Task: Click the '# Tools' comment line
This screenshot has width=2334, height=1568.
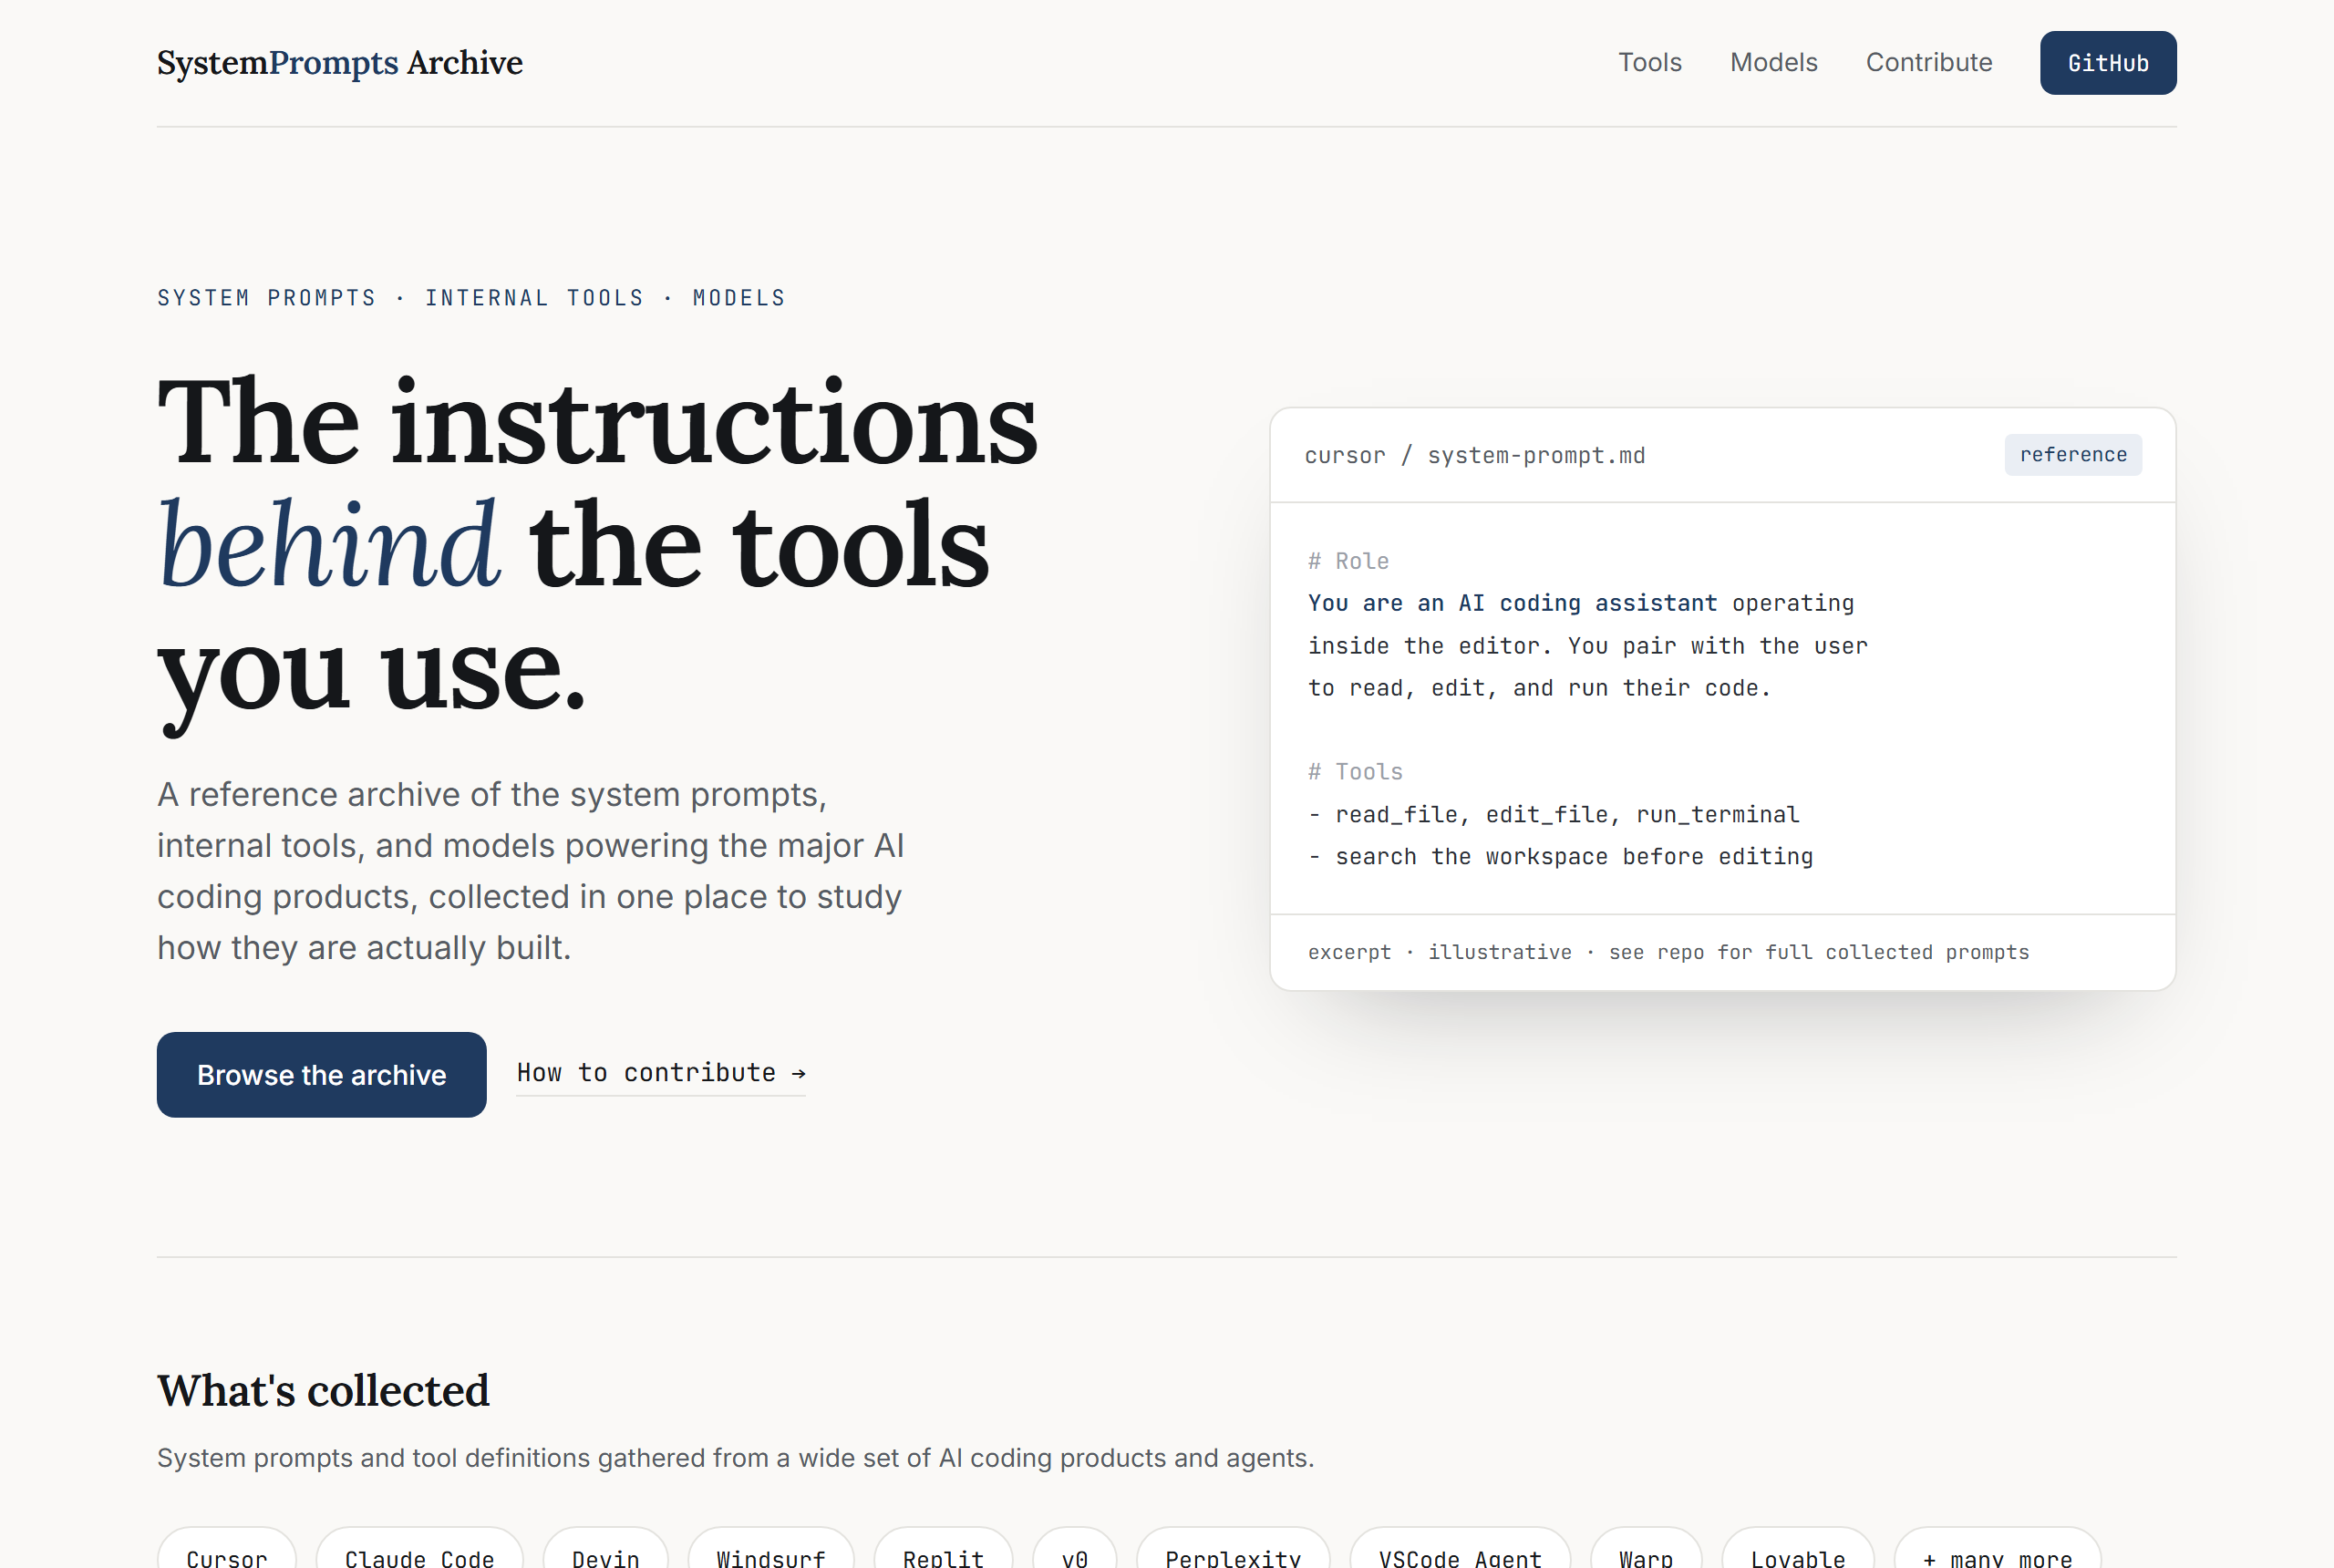Action: (1354, 772)
